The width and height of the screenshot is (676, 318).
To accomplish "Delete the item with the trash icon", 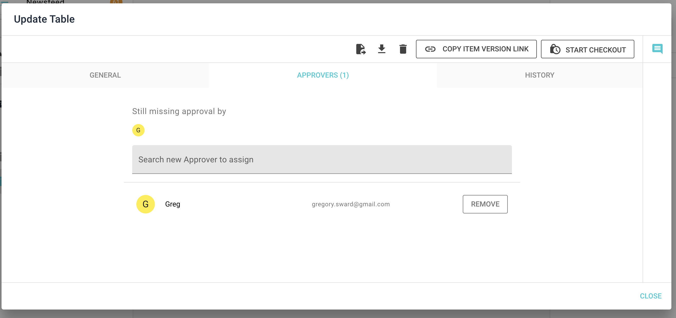I will (403, 49).
